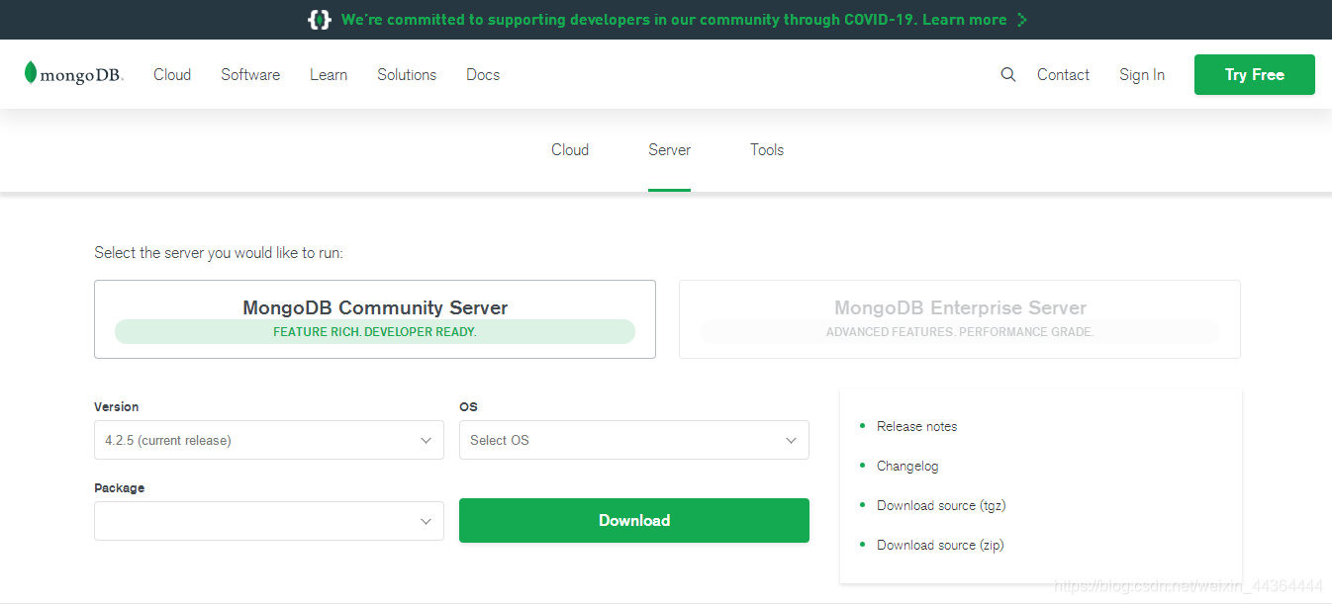The image size is (1332, 604).
Task: Choose the MongoDB Community Server card
Action: 375,319
